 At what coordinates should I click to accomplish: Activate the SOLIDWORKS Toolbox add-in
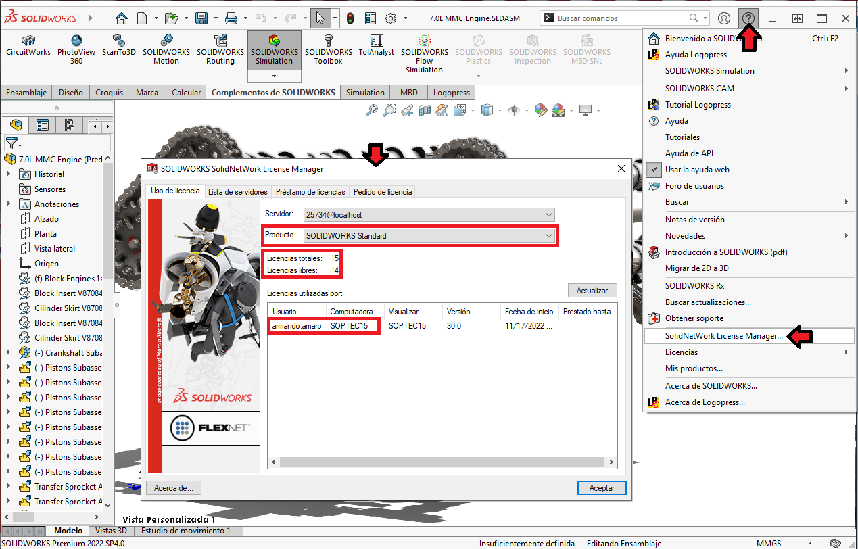pos(329,50)
